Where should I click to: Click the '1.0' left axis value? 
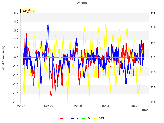(x=16, y=48)
